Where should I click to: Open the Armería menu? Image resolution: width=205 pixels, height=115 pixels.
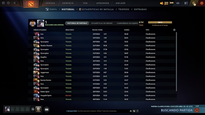(x=68, y=3)
